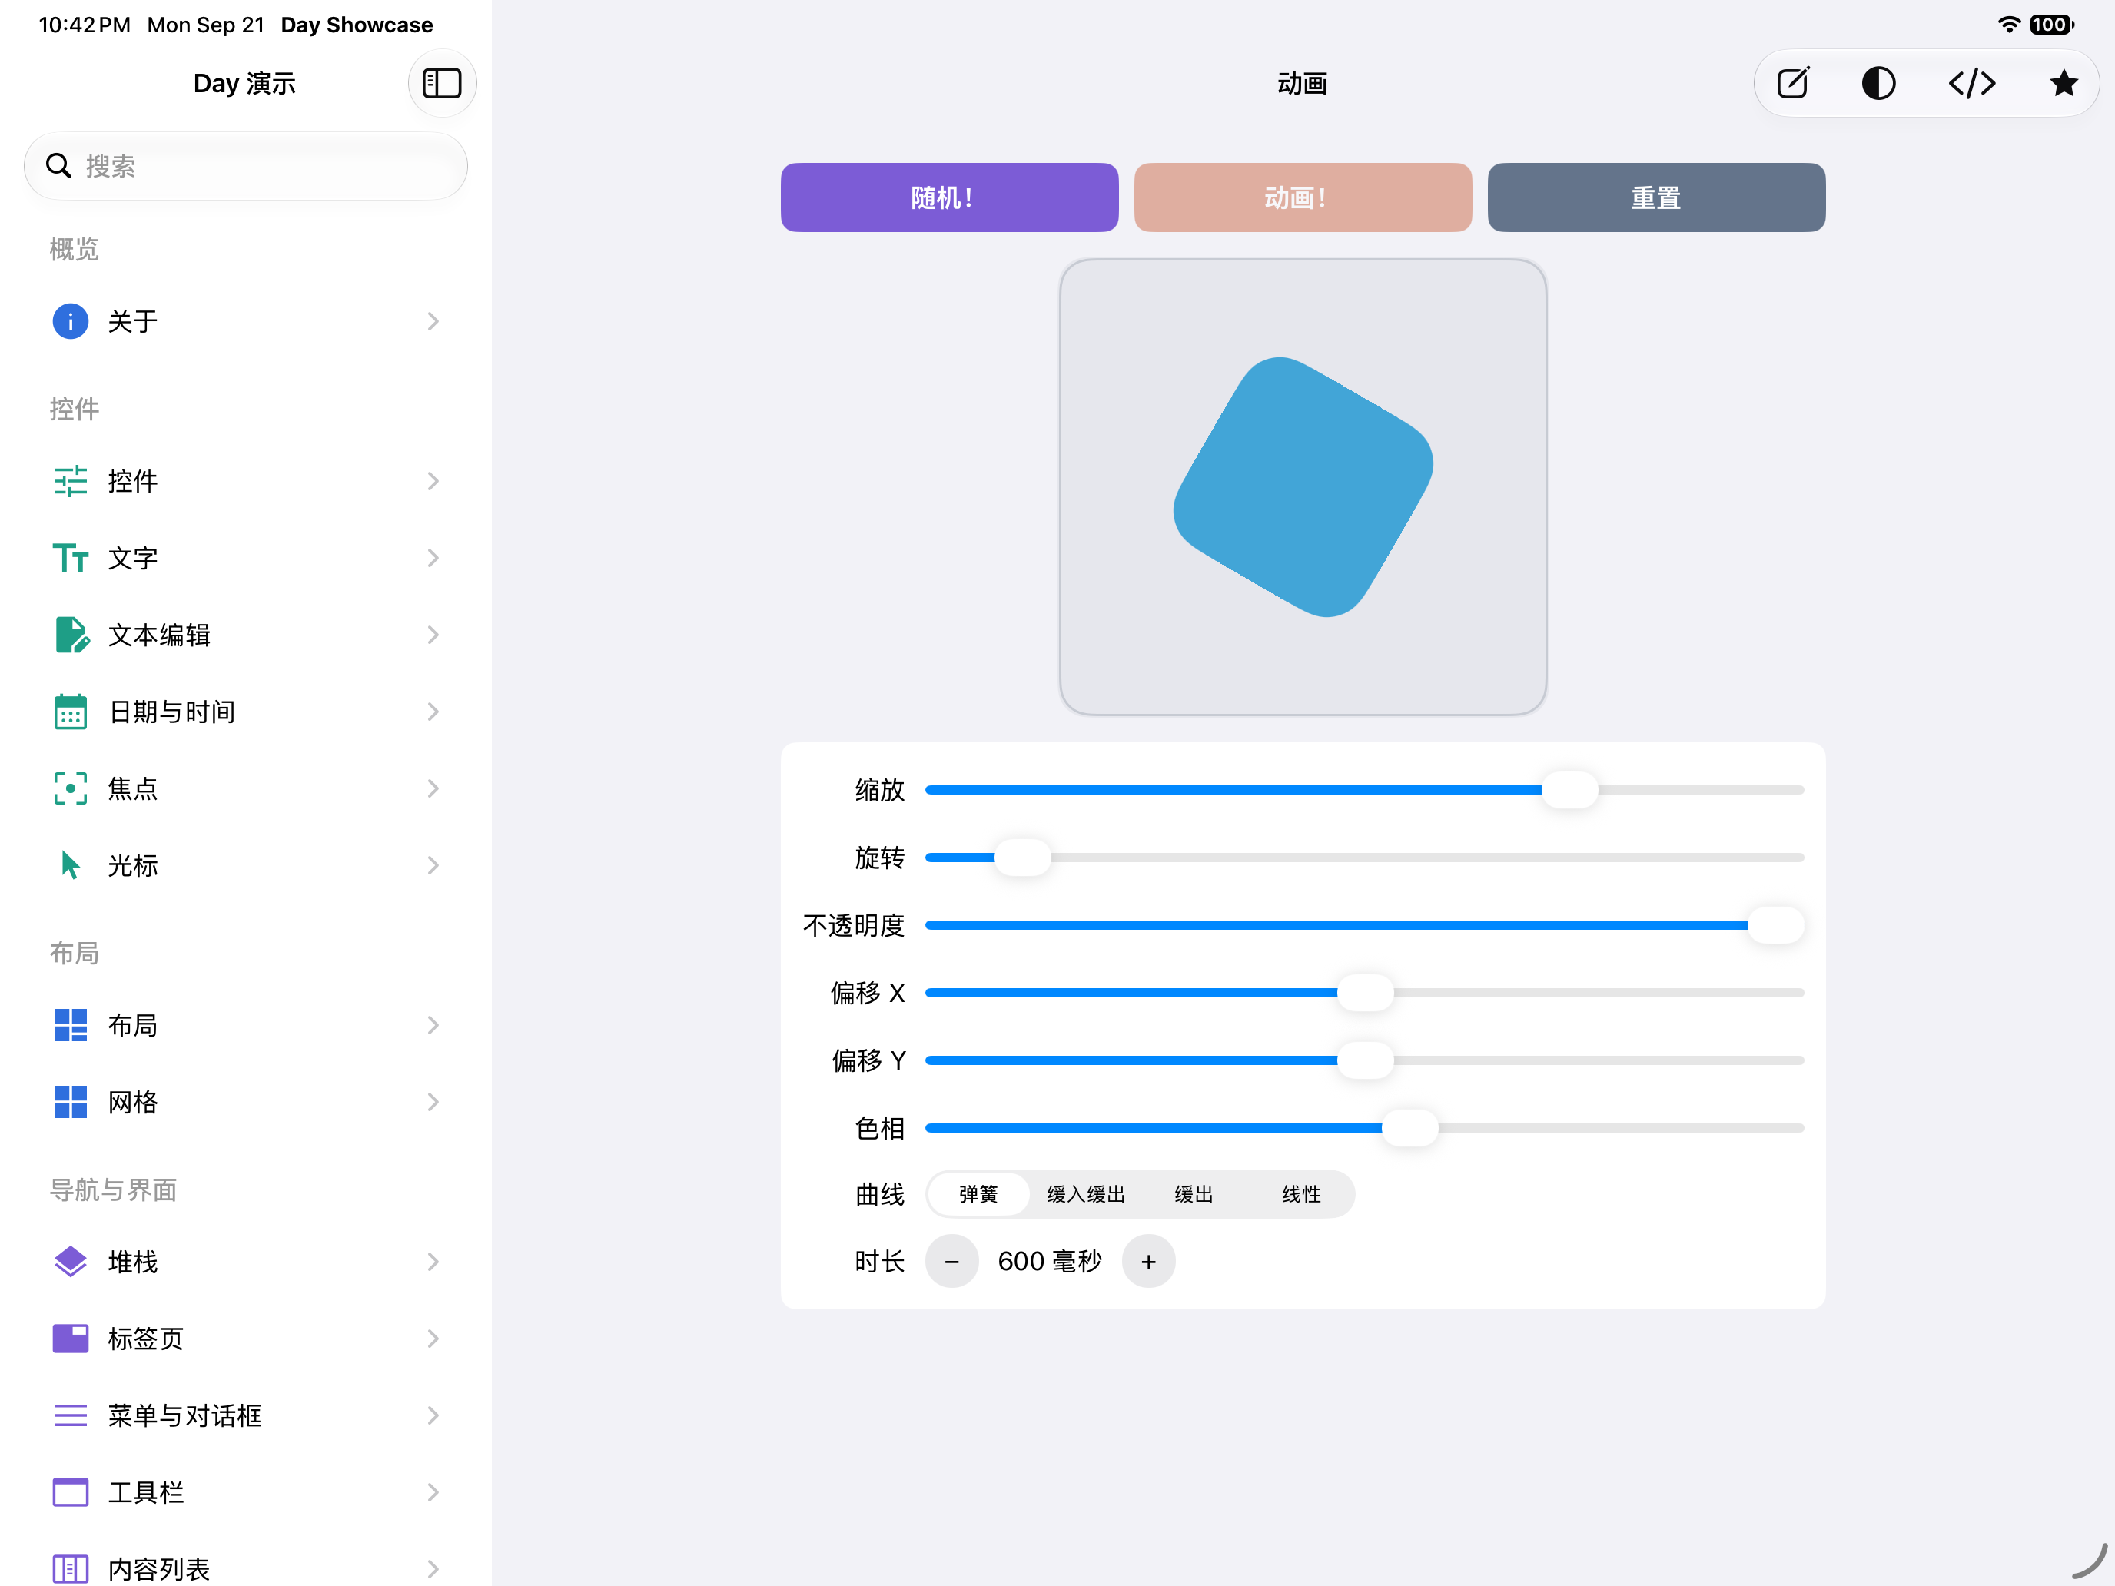Expand the 控件 row chevron
This screenshot has height=1586, width=2115.
coord(433,481)
